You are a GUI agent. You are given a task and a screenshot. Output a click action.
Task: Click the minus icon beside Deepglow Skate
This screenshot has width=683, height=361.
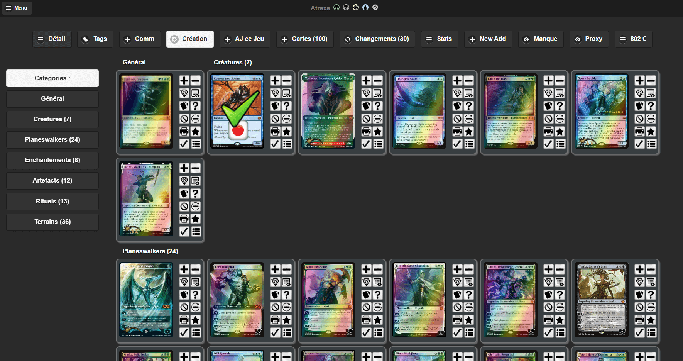point(468,80)
